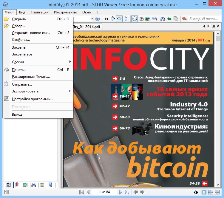Open search with binoculars toolbar icon

(163, 19)
